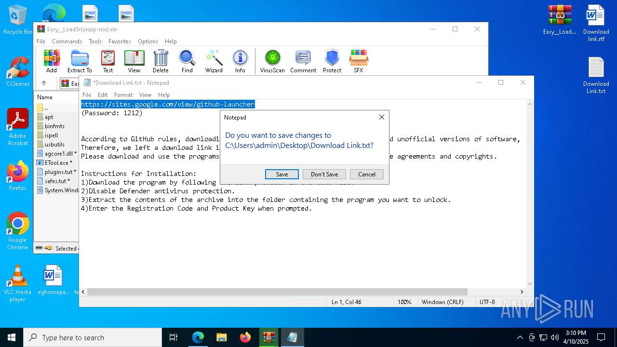The height and width of the screenshot is (347, 617).
Task: Click the Protect shield icon
Action: [332, 61]
